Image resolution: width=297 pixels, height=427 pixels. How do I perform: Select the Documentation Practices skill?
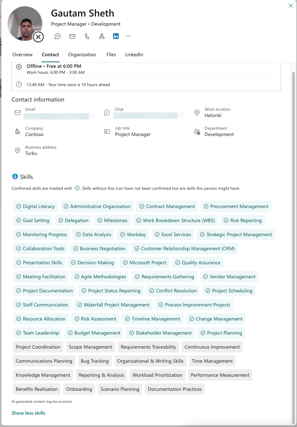click(175, 389)
